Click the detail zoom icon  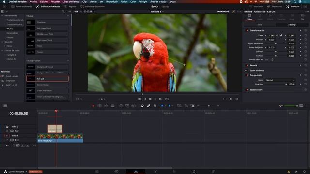186,106
